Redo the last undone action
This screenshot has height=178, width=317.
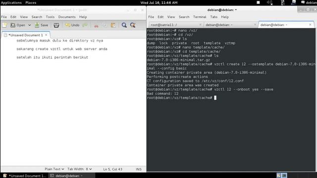pyautogui.click(x=85, y=25)
